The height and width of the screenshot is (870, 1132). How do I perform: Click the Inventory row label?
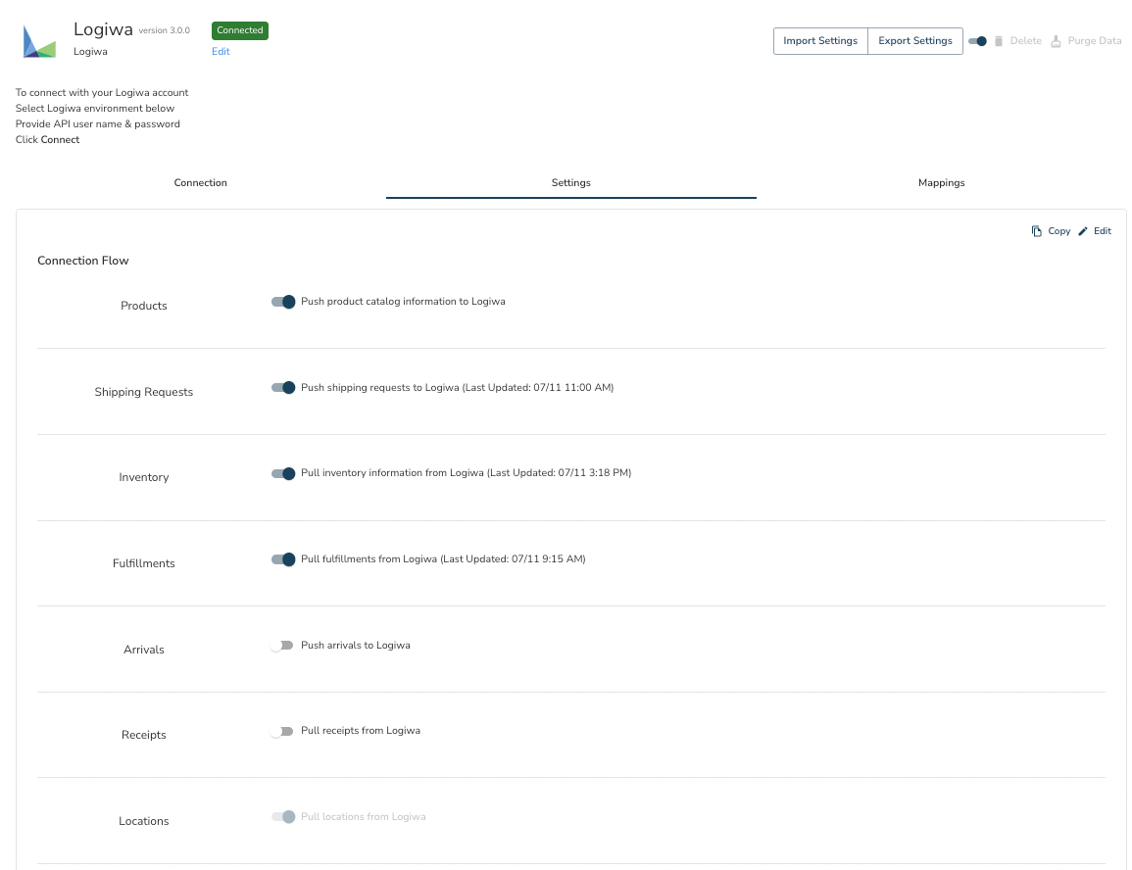[144, 477]
